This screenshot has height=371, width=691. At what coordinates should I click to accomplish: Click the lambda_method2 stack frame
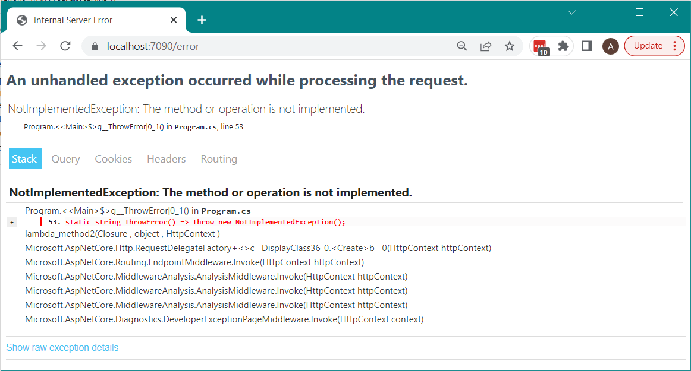click(x=123, y=234)
